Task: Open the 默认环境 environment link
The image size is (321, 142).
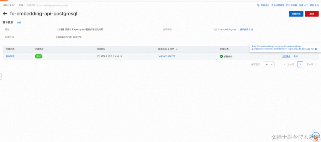Action: pos(10,56)
